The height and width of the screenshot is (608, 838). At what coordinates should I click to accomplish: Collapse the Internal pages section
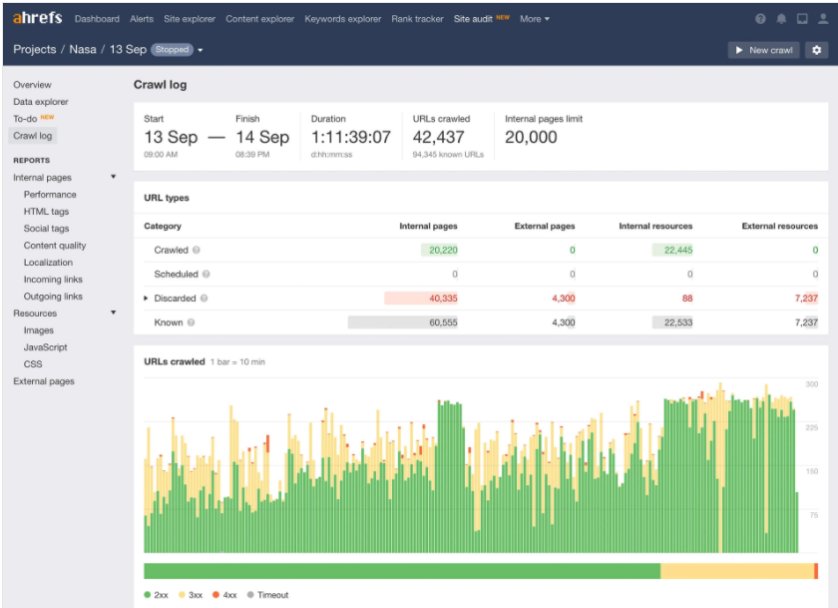coord(113,178)
